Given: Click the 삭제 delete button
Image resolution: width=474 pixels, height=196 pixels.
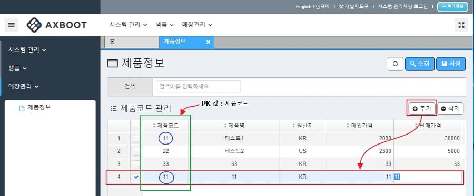Looking at the screenshot, I should pos(450,109).
